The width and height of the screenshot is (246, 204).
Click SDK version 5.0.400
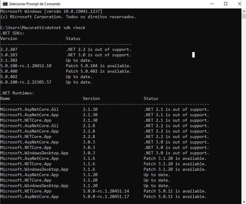click(9, 71)
